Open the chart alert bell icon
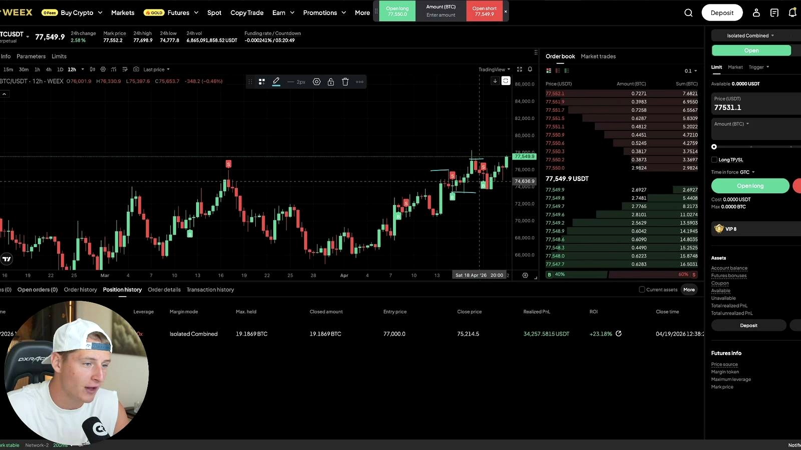Image resolution: width=801 pixels, height=450 pixels. [530, 69]
